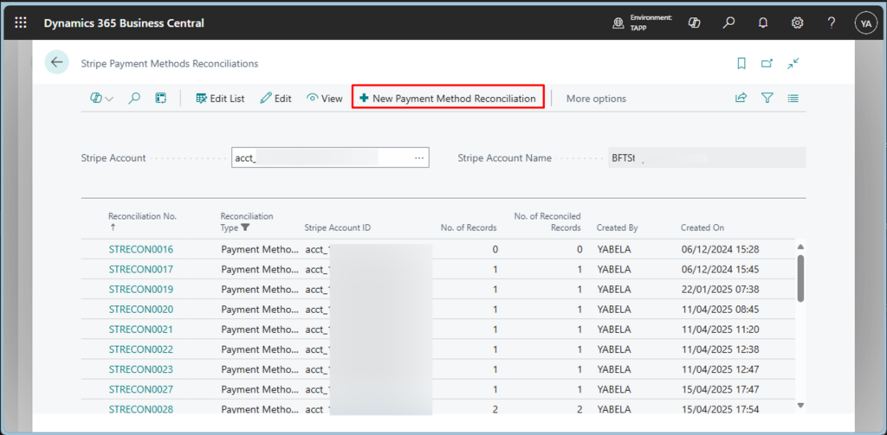This screenshot has width=887, height=435.
Task: Click the Created By column header
Action: point(617,227)
